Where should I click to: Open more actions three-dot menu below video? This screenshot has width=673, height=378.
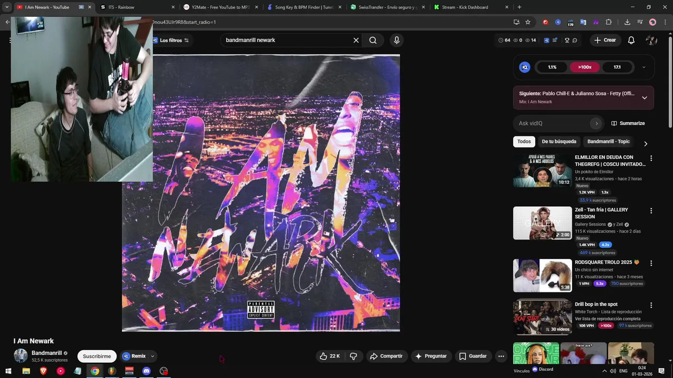click(x=501, y=356)
